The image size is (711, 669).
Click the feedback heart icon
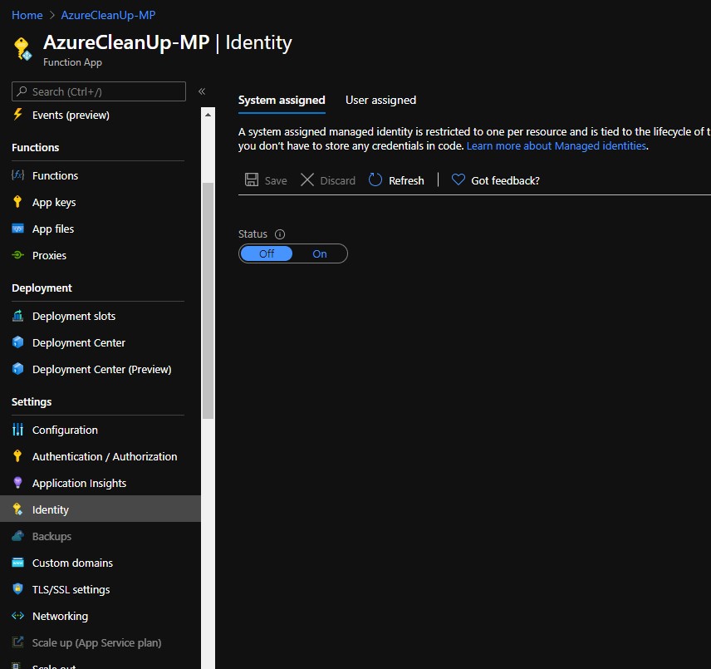458,180
